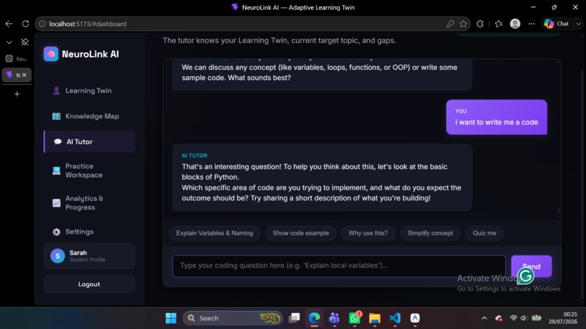This screenshot has width=586, height=329.
Task: Open the Learning Twin page
Action: pos(89,91)
